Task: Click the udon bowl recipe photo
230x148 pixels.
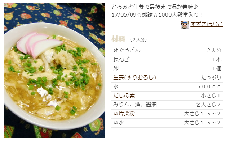Action: [54, 71]
